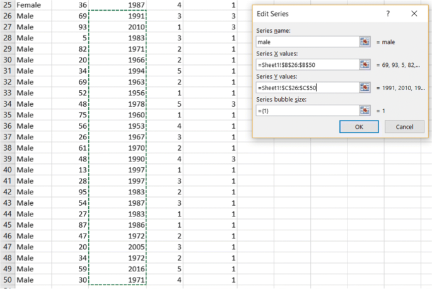Click range selector icon for bubble size
Screen dimensions: 432x289
pyautogui.click(x=364, y=110)
